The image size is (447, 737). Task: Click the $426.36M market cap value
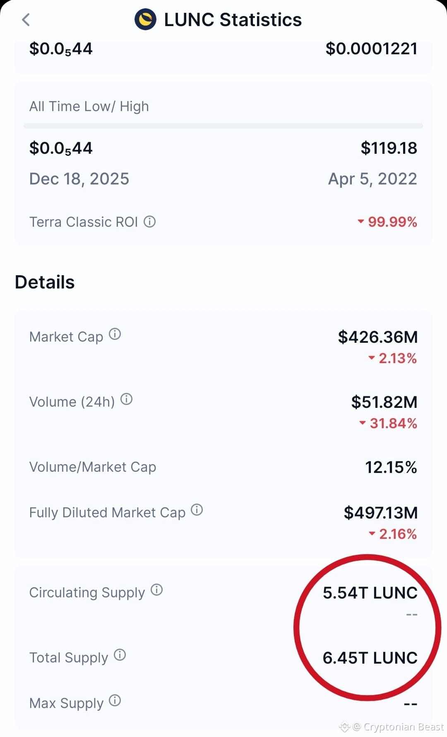[378, 337]
